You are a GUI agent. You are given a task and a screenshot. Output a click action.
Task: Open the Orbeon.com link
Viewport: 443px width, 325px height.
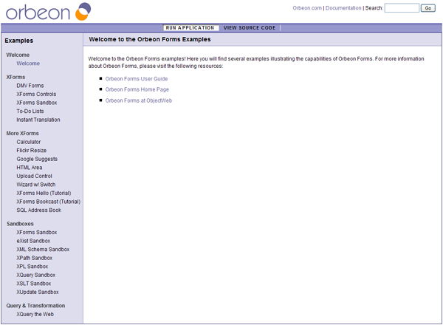307,8
